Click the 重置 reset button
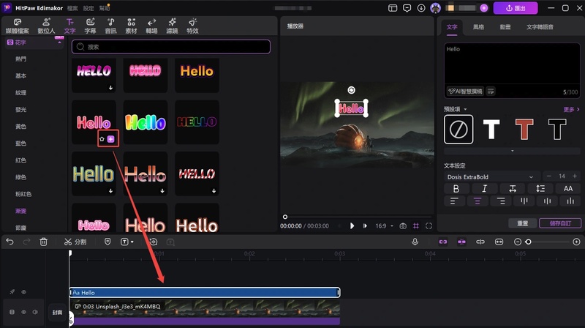The width and height of the screenshot is (585, 328). [522, 223]
